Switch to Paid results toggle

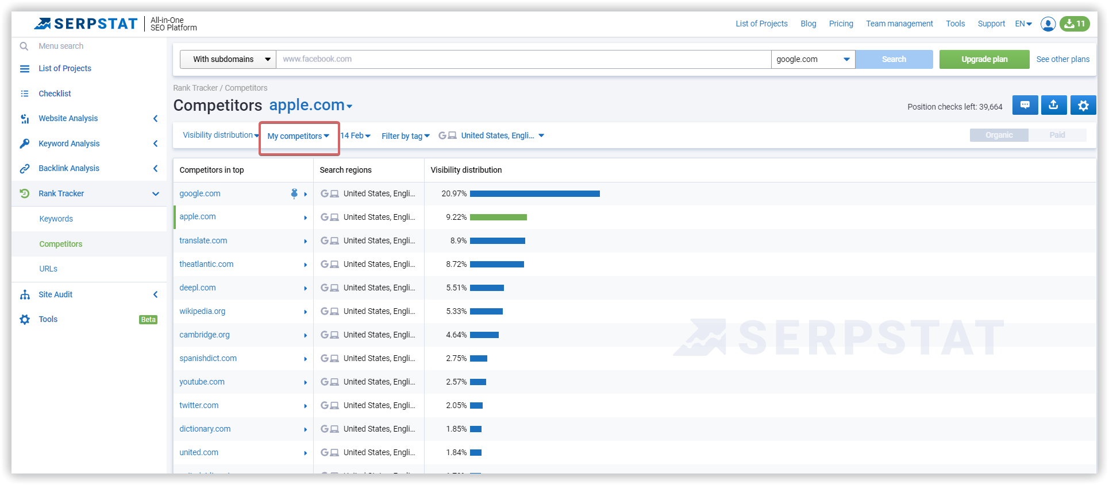point(1057,135)
